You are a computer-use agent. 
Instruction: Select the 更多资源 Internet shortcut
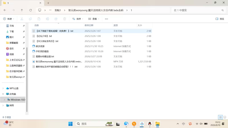coord(92,46)
